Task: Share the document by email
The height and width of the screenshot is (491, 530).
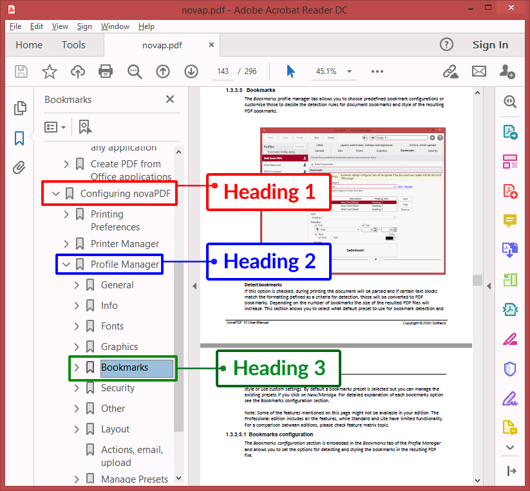Action: [x=478, y=71]
